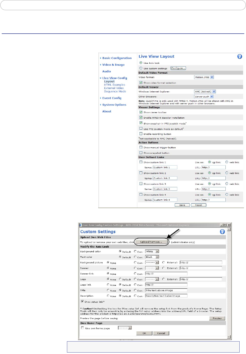This screenshot has width=246, height=354.
Task: Open help for Live View Layout
Action: point(240,57)
